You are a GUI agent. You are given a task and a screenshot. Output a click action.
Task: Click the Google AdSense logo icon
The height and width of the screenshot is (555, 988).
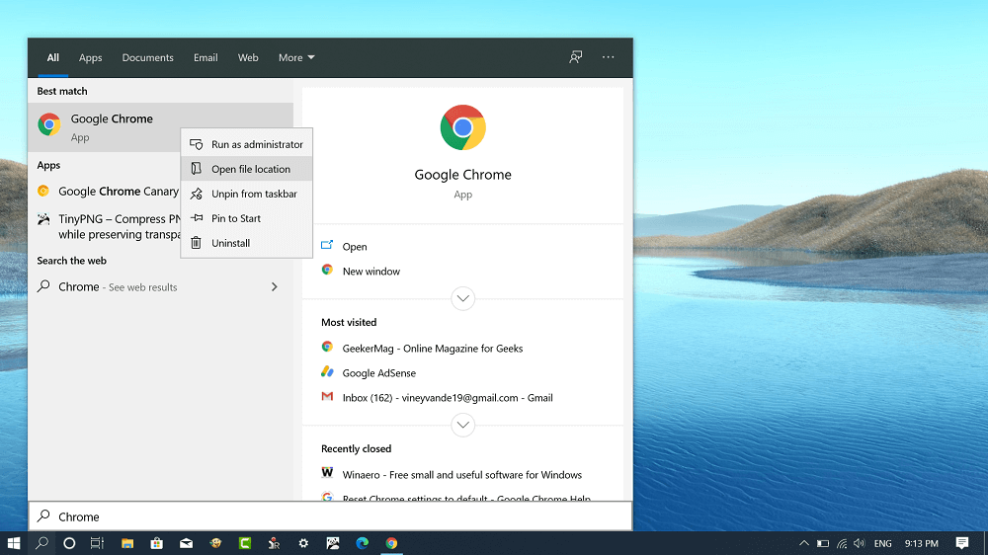327,371
